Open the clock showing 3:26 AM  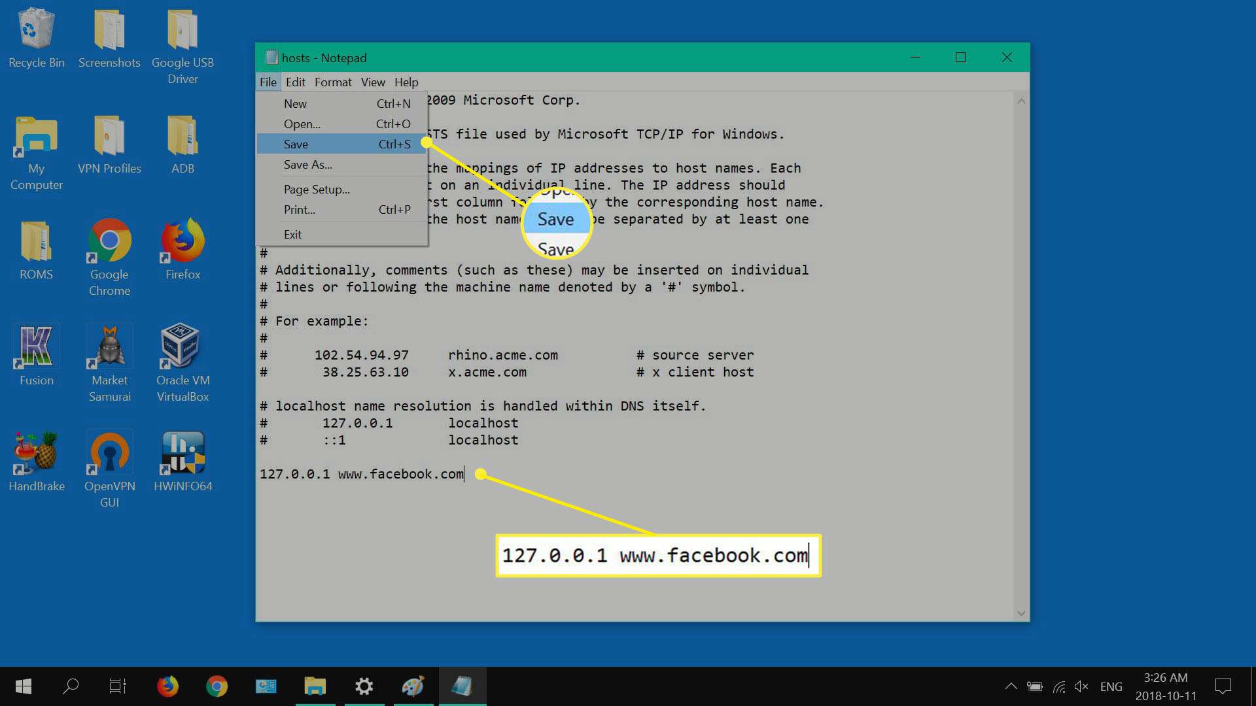pyautogui.click(x=1166, y=686)
